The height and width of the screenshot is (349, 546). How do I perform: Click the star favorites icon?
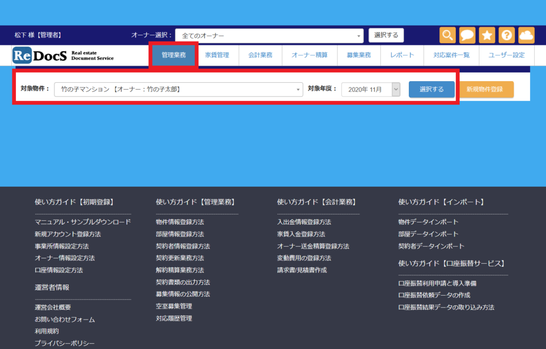point(487,35)
